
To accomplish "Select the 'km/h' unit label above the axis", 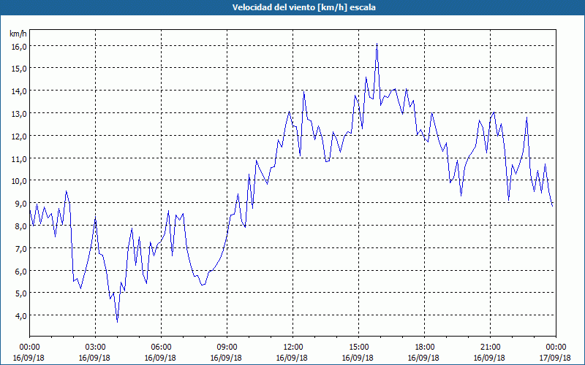I will pyautogui.click(x=18, y=34).
